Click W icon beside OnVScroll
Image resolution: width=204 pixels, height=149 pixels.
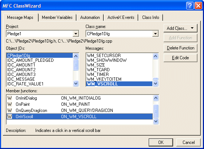point(9,117)
